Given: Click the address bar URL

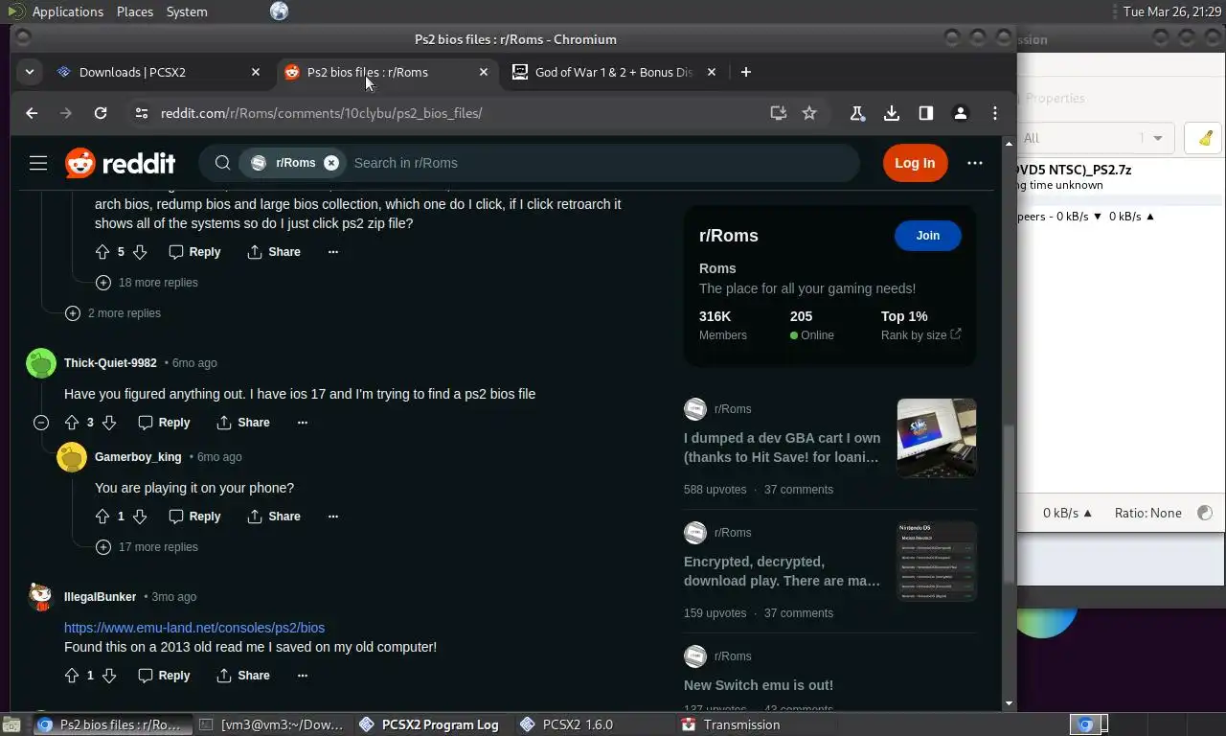Looking at the screenshot, I should coord(322,113).
